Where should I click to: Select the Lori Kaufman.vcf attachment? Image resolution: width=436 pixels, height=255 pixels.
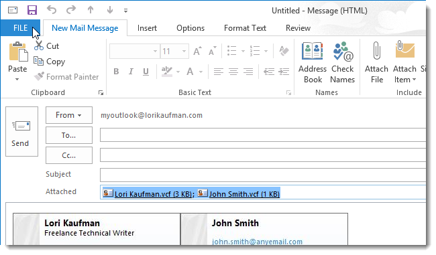[x=148, y=193]
